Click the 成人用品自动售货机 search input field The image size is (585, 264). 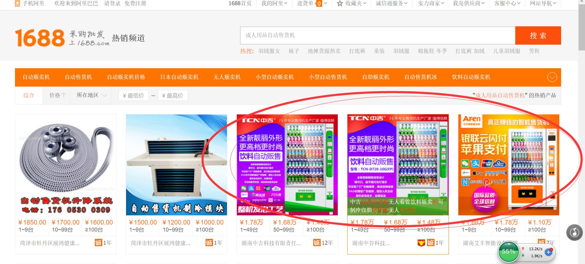tap(378, 35)
